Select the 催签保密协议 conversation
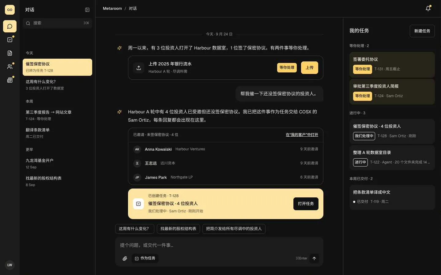 [57, 67]
